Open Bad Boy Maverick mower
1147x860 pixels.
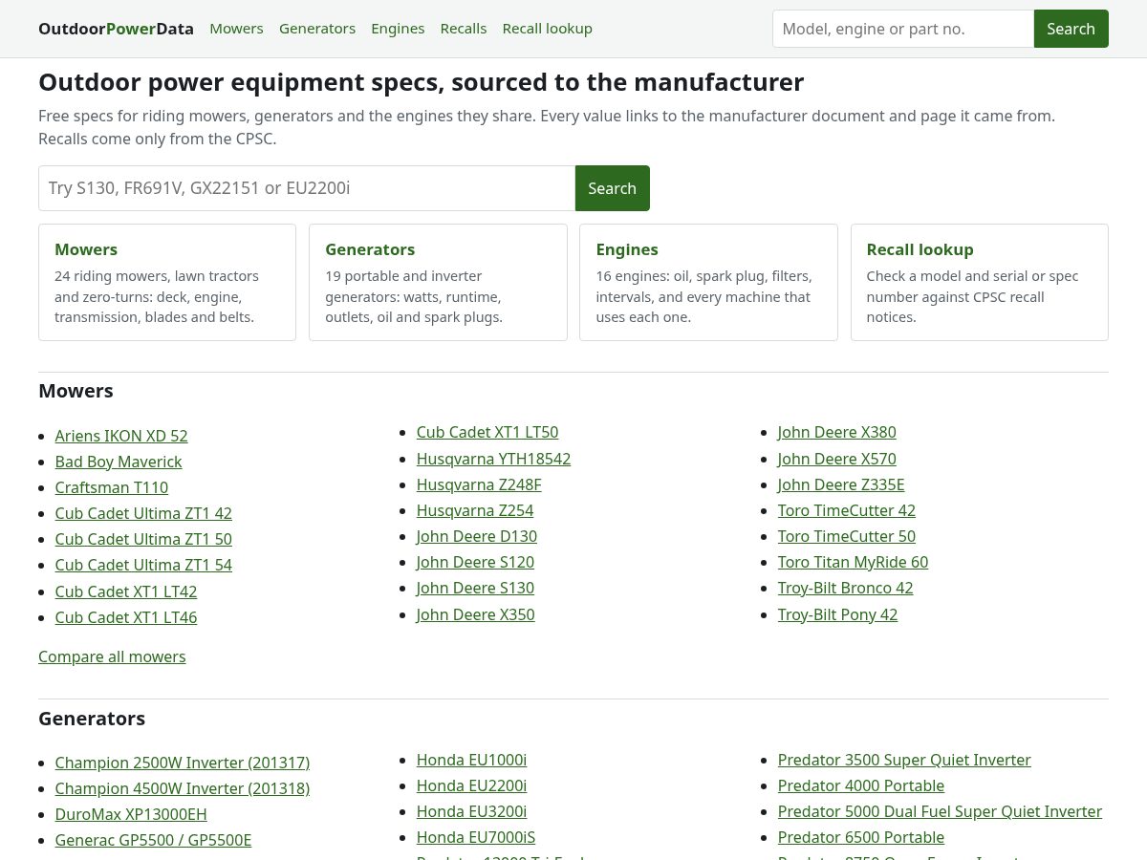[x=119, y=462]
